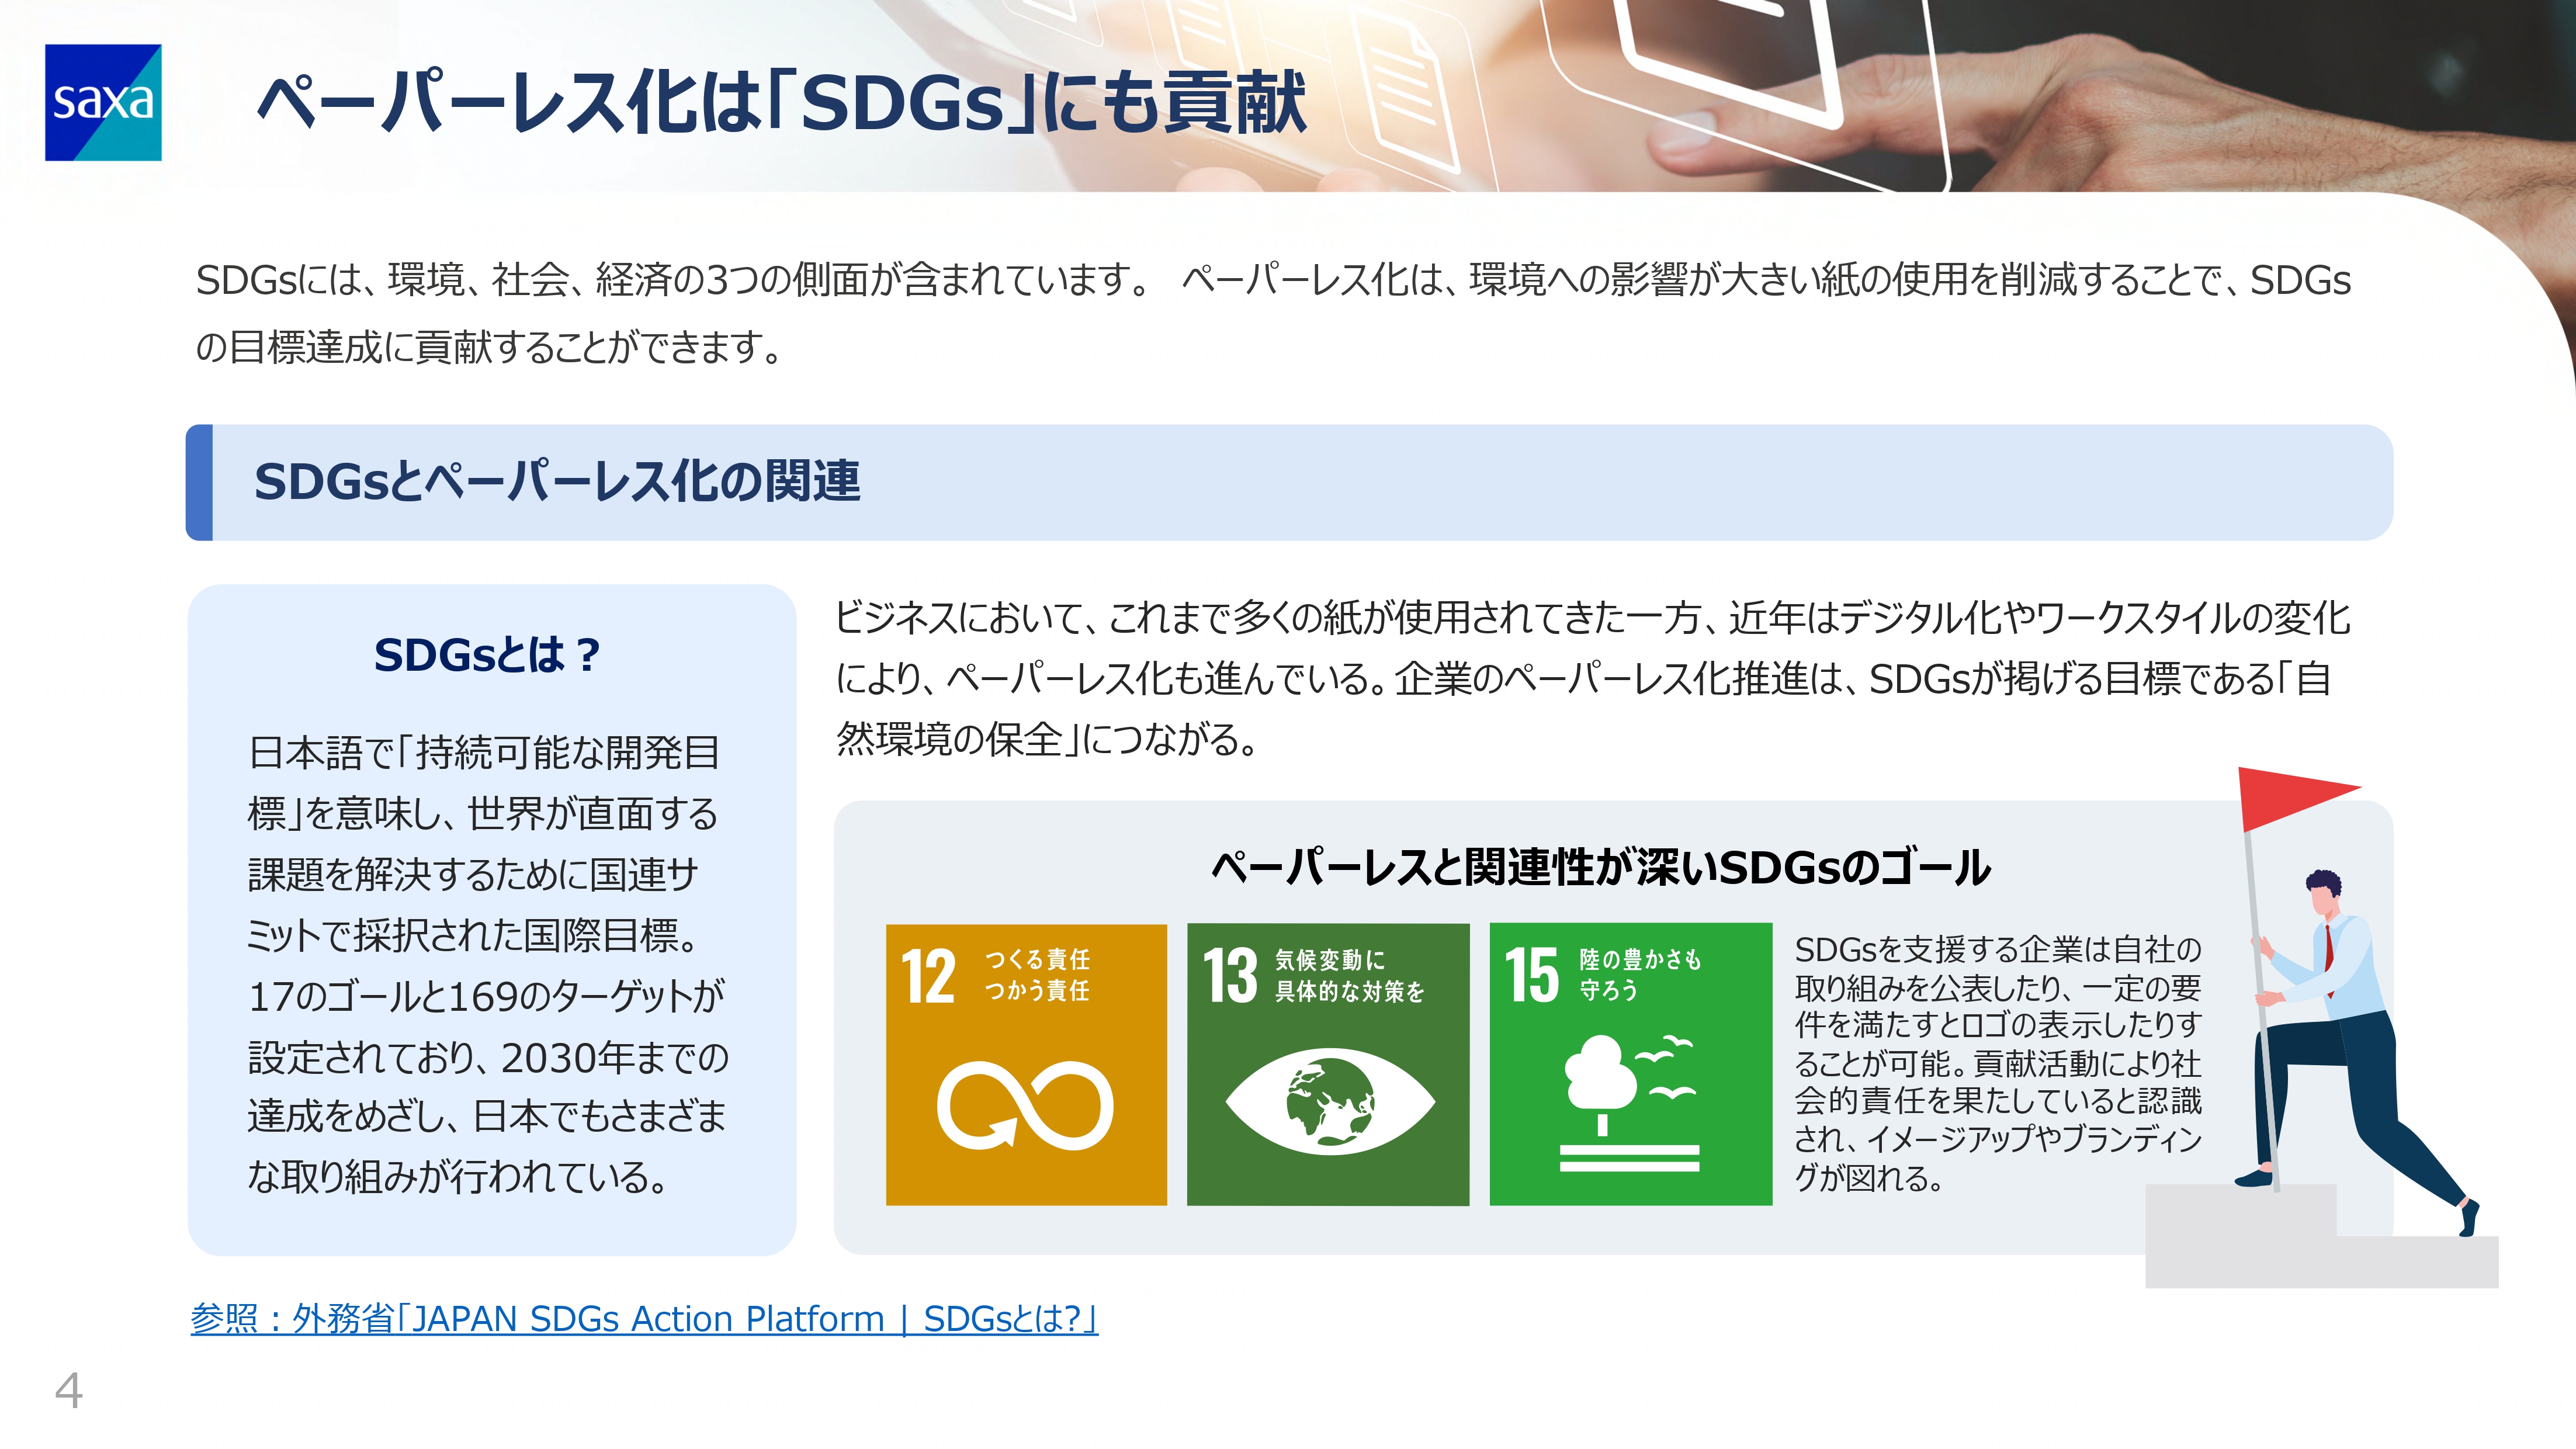Click the SDG 15 life on land tile
The height and width of the screenshot is (1449, 2576).
tap(1630, 1064)
